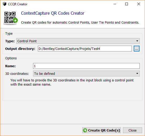Open the Type combo box showing Control Point
The height and width of the screenshot is (136, 145).
pos(78,41)
